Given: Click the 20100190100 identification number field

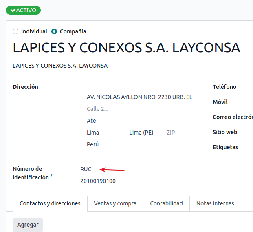Looking at the screenshot, I should (x=98, y=181).
